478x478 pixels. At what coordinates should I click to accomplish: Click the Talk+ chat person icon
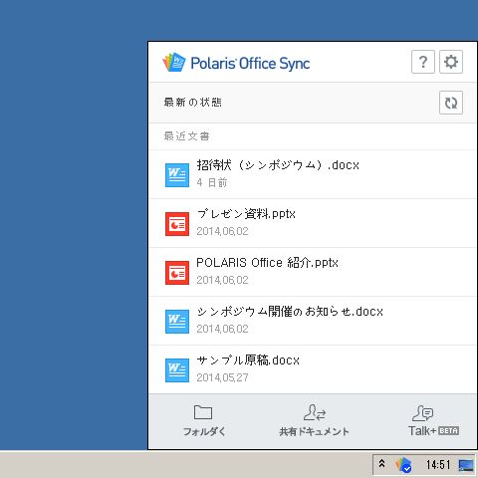pyautogui.click(x=422, y=412)
